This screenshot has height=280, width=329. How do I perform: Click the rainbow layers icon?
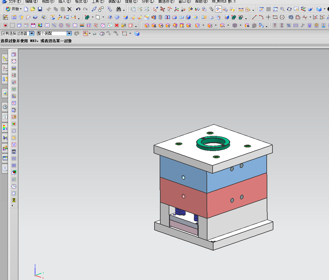[x=82, y=25]
